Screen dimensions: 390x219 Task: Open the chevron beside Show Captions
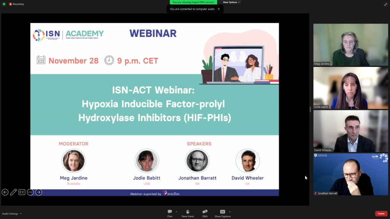click(x=230, y=211)
